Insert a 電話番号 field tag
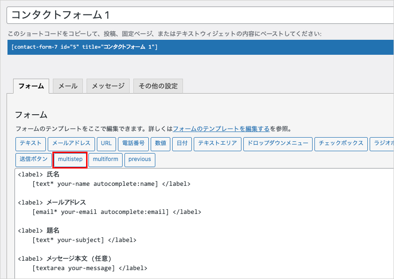This screenshot has height=279, width=394. coord(133,144)
